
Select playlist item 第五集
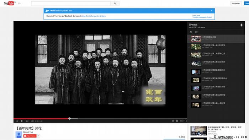[x=216, y=80]
